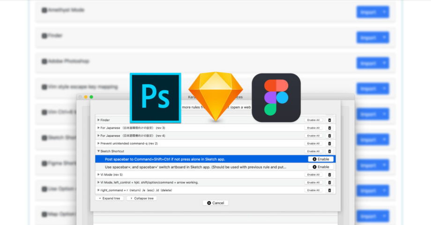Enable the highlighted Post spacebar rule
The image size is (431, 225).
(x=321, y=159)
